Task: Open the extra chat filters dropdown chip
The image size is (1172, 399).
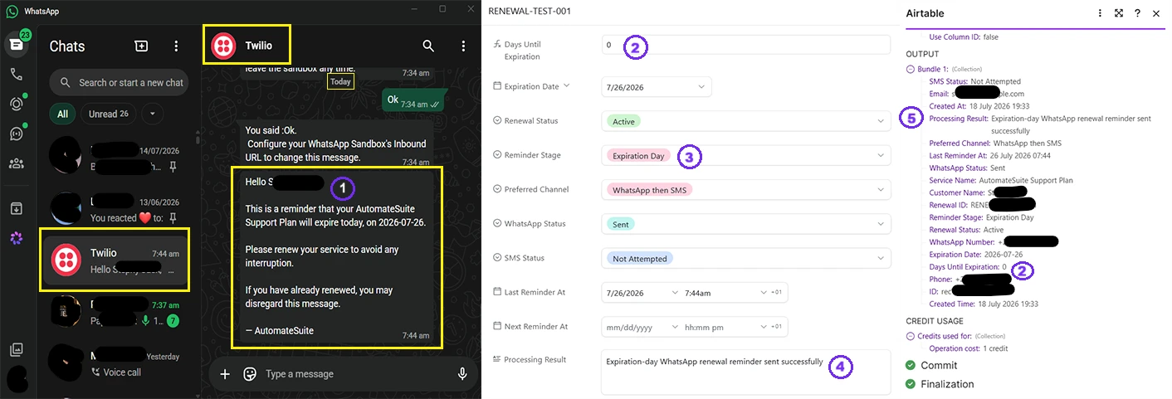Action: point(152,114)
